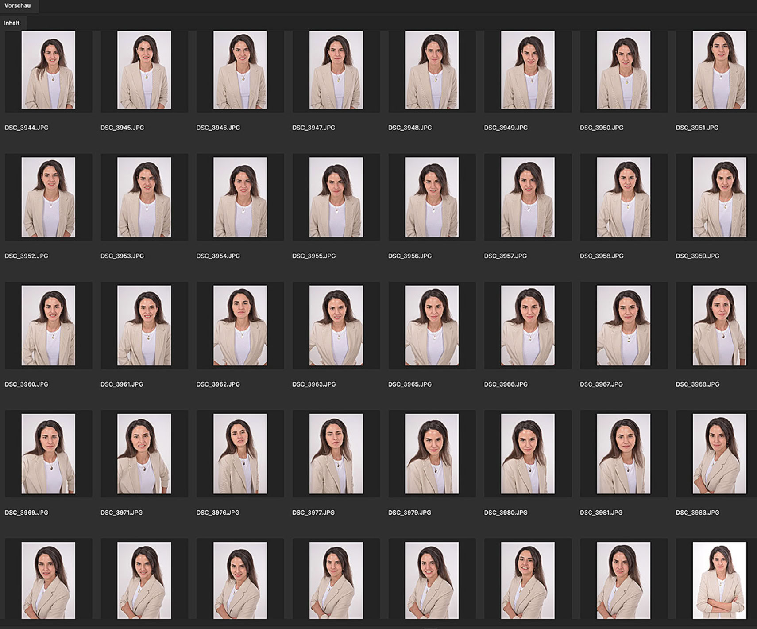Switch to the Vorschau tab

[18, 6]
